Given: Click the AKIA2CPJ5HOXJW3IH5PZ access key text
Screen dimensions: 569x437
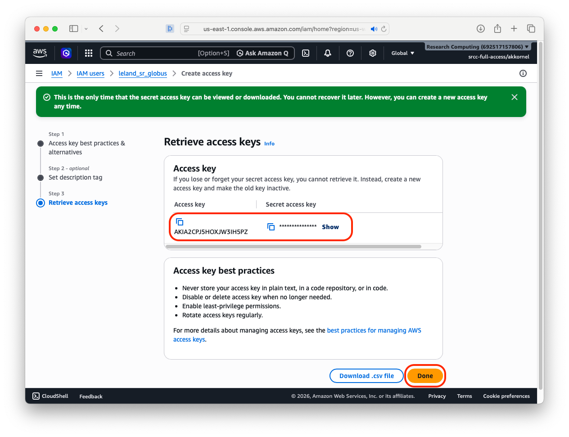Looking at the screenshot, I should pyautogui.click(x=211, y=232).
